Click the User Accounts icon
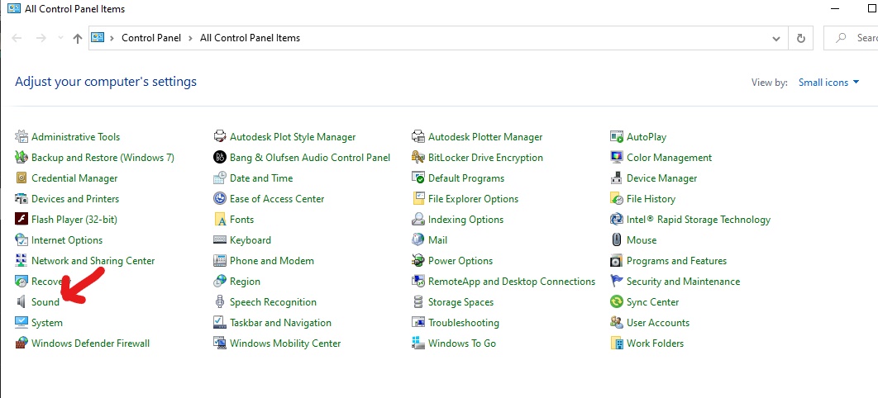The height and width of the screenshot is (398, 878). 617,323
